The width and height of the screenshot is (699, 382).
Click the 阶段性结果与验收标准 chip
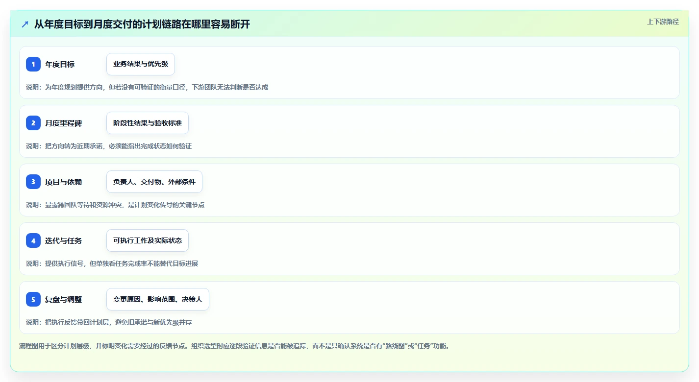coord(148,123)
